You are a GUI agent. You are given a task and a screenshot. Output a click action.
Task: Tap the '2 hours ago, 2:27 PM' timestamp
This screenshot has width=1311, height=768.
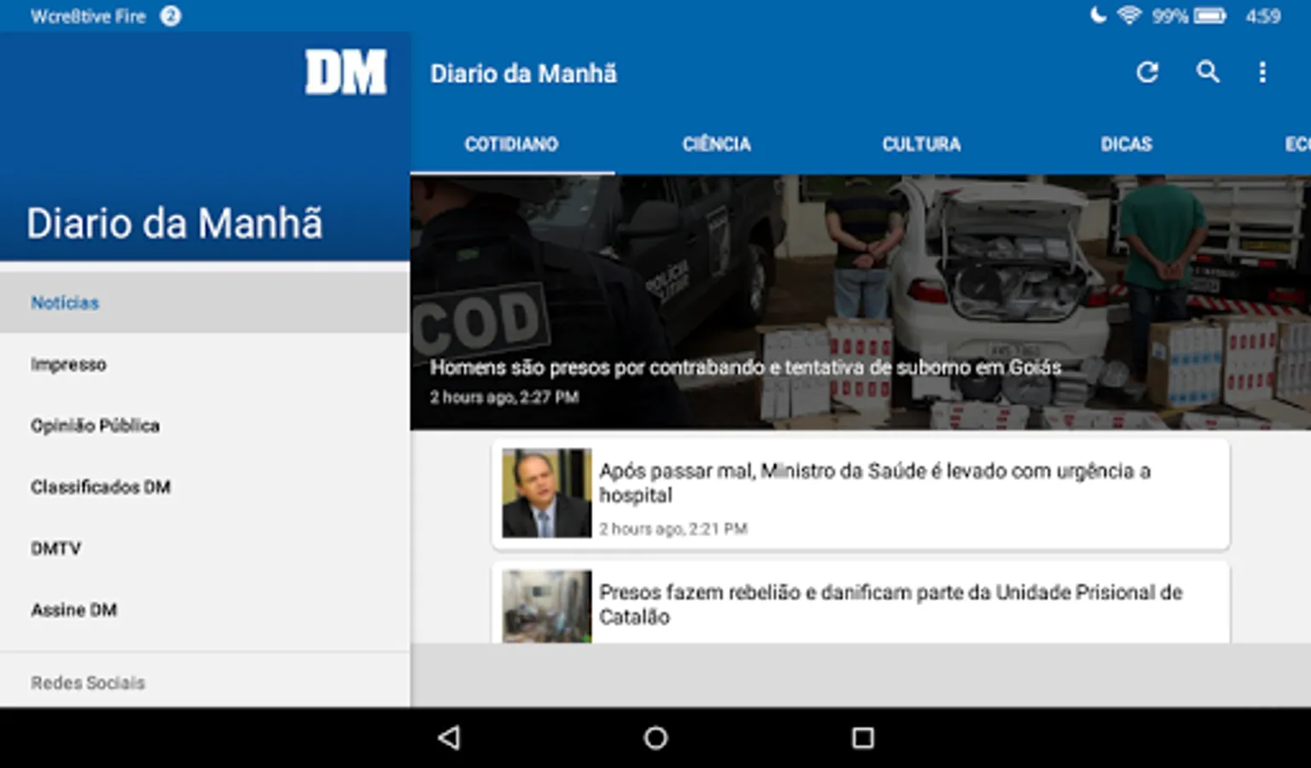(504, 397)
